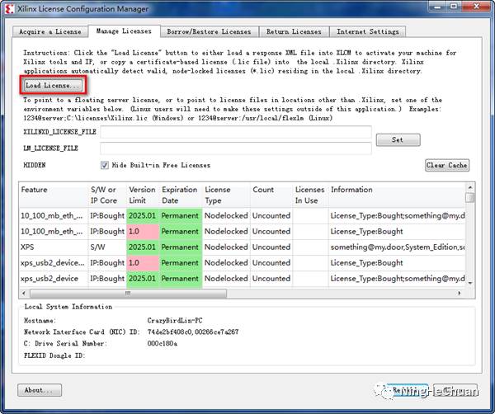Click the Clear Cache button
Image resolution: width=495 pixels, height=414 pixels.
(x=446, y=165)
